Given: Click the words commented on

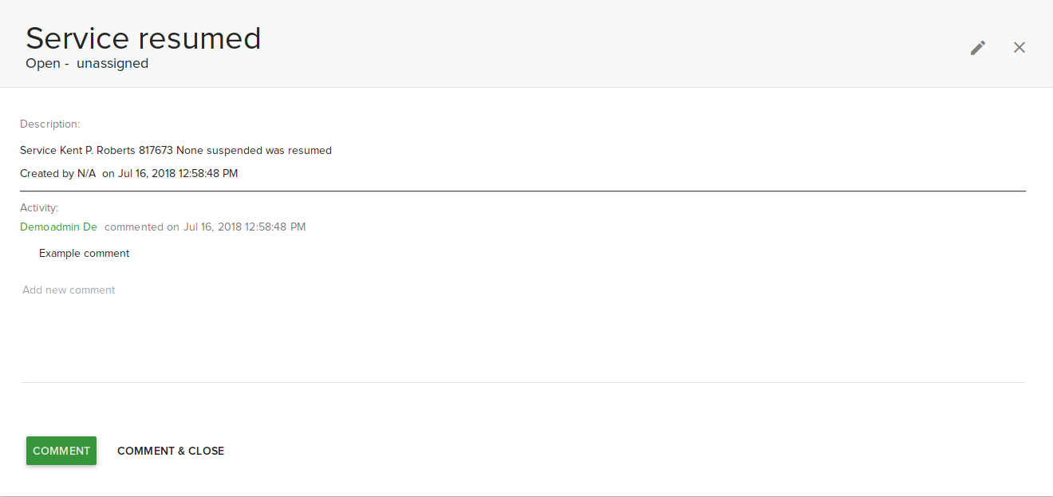Looking at the screenshot, I should [x=141, y=227].
